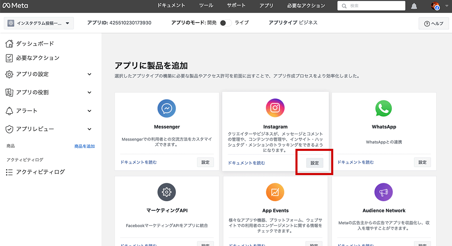Select ダッシュボード in sidebar
The image size is (452, 246).
35,43
